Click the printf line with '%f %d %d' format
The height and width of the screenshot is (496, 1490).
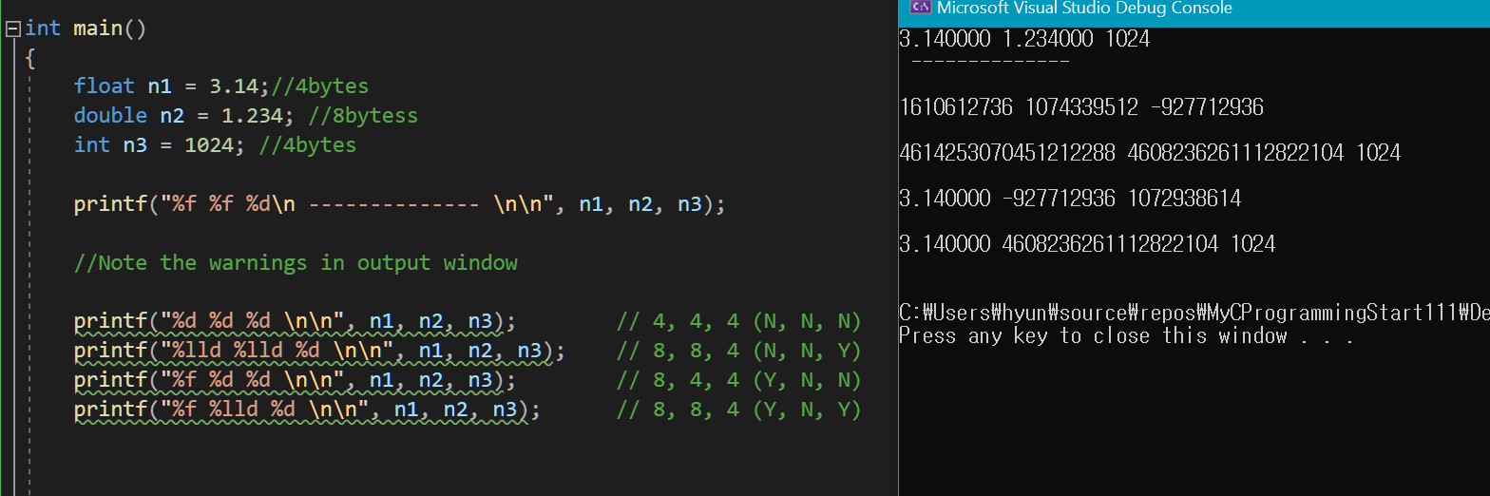point(295,380)
